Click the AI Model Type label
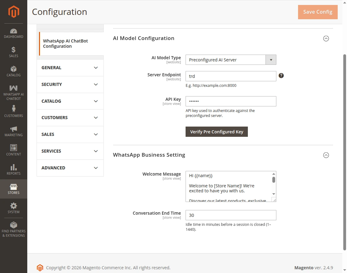 click(166, 58)
